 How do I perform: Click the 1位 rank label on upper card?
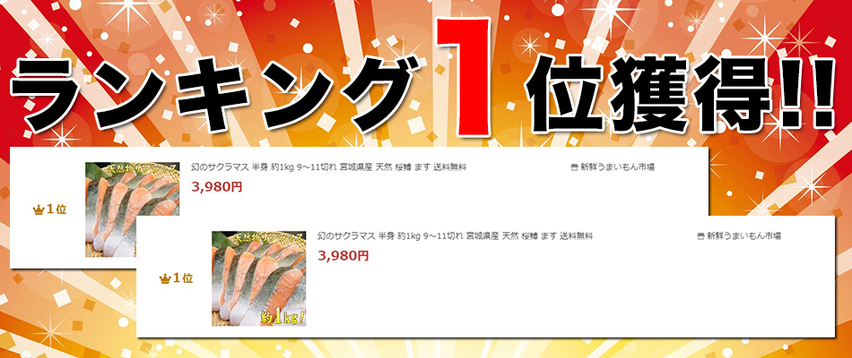tap(56, 210)
